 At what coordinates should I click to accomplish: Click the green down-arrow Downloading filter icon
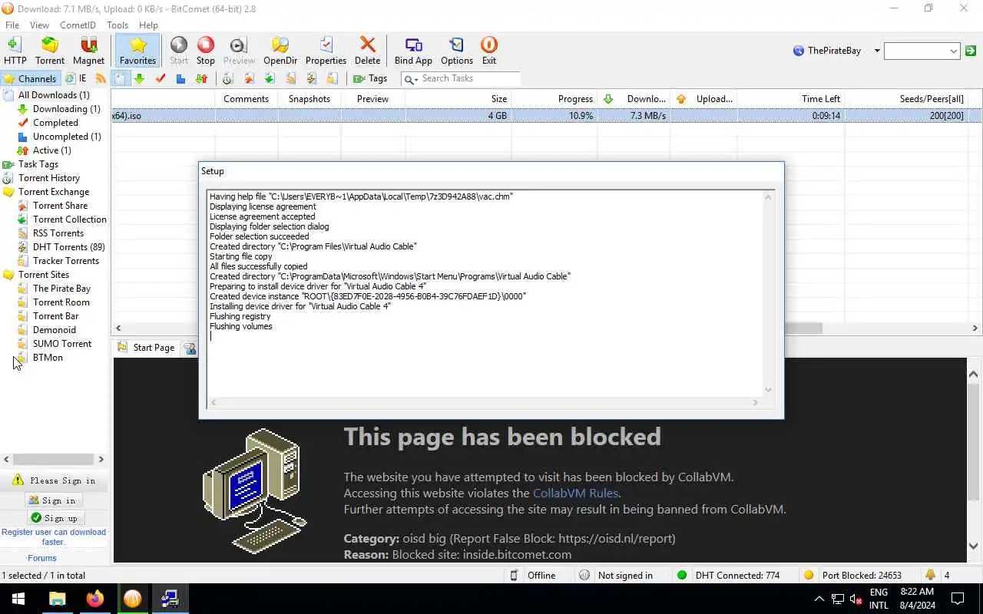139,78
